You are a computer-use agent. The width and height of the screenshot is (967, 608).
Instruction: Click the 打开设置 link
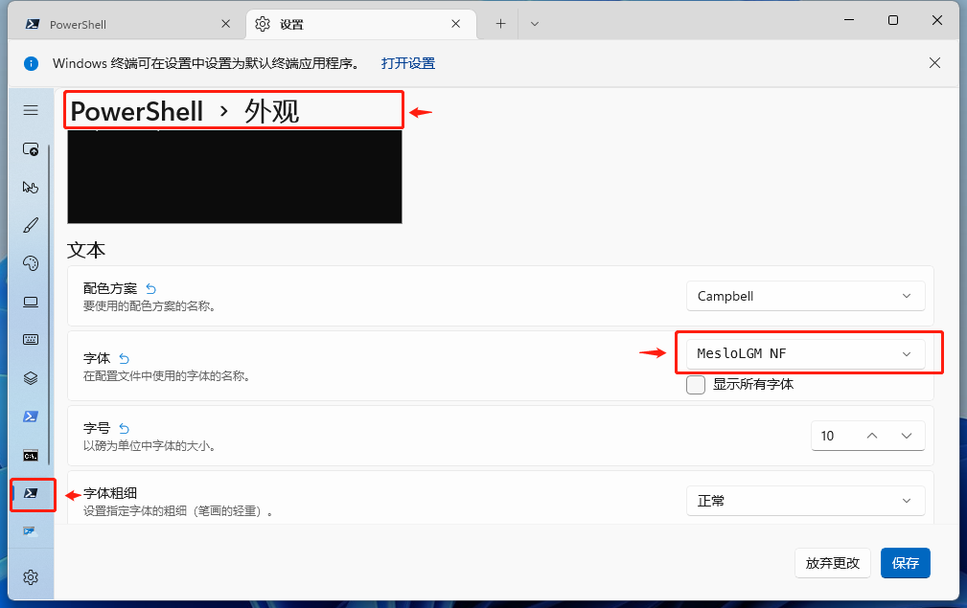tap(408, 63)
